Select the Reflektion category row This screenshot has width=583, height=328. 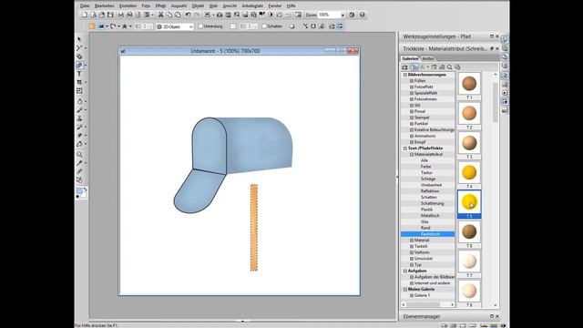pos(427,191)
